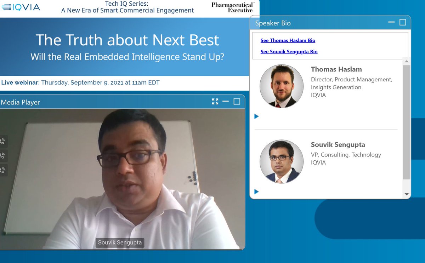The width and height of the screenshot is (425, 263).
Task: Click "VP, Consulting, Technology" title text
Action: [346, 155]
